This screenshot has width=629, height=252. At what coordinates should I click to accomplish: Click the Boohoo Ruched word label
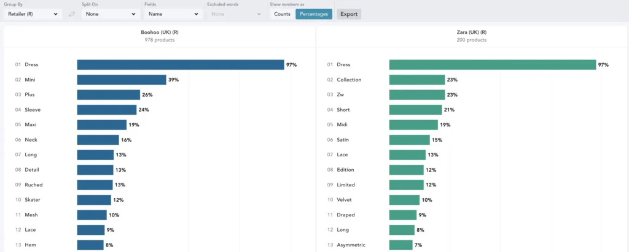pyautogui.click(x=33, y=185)
